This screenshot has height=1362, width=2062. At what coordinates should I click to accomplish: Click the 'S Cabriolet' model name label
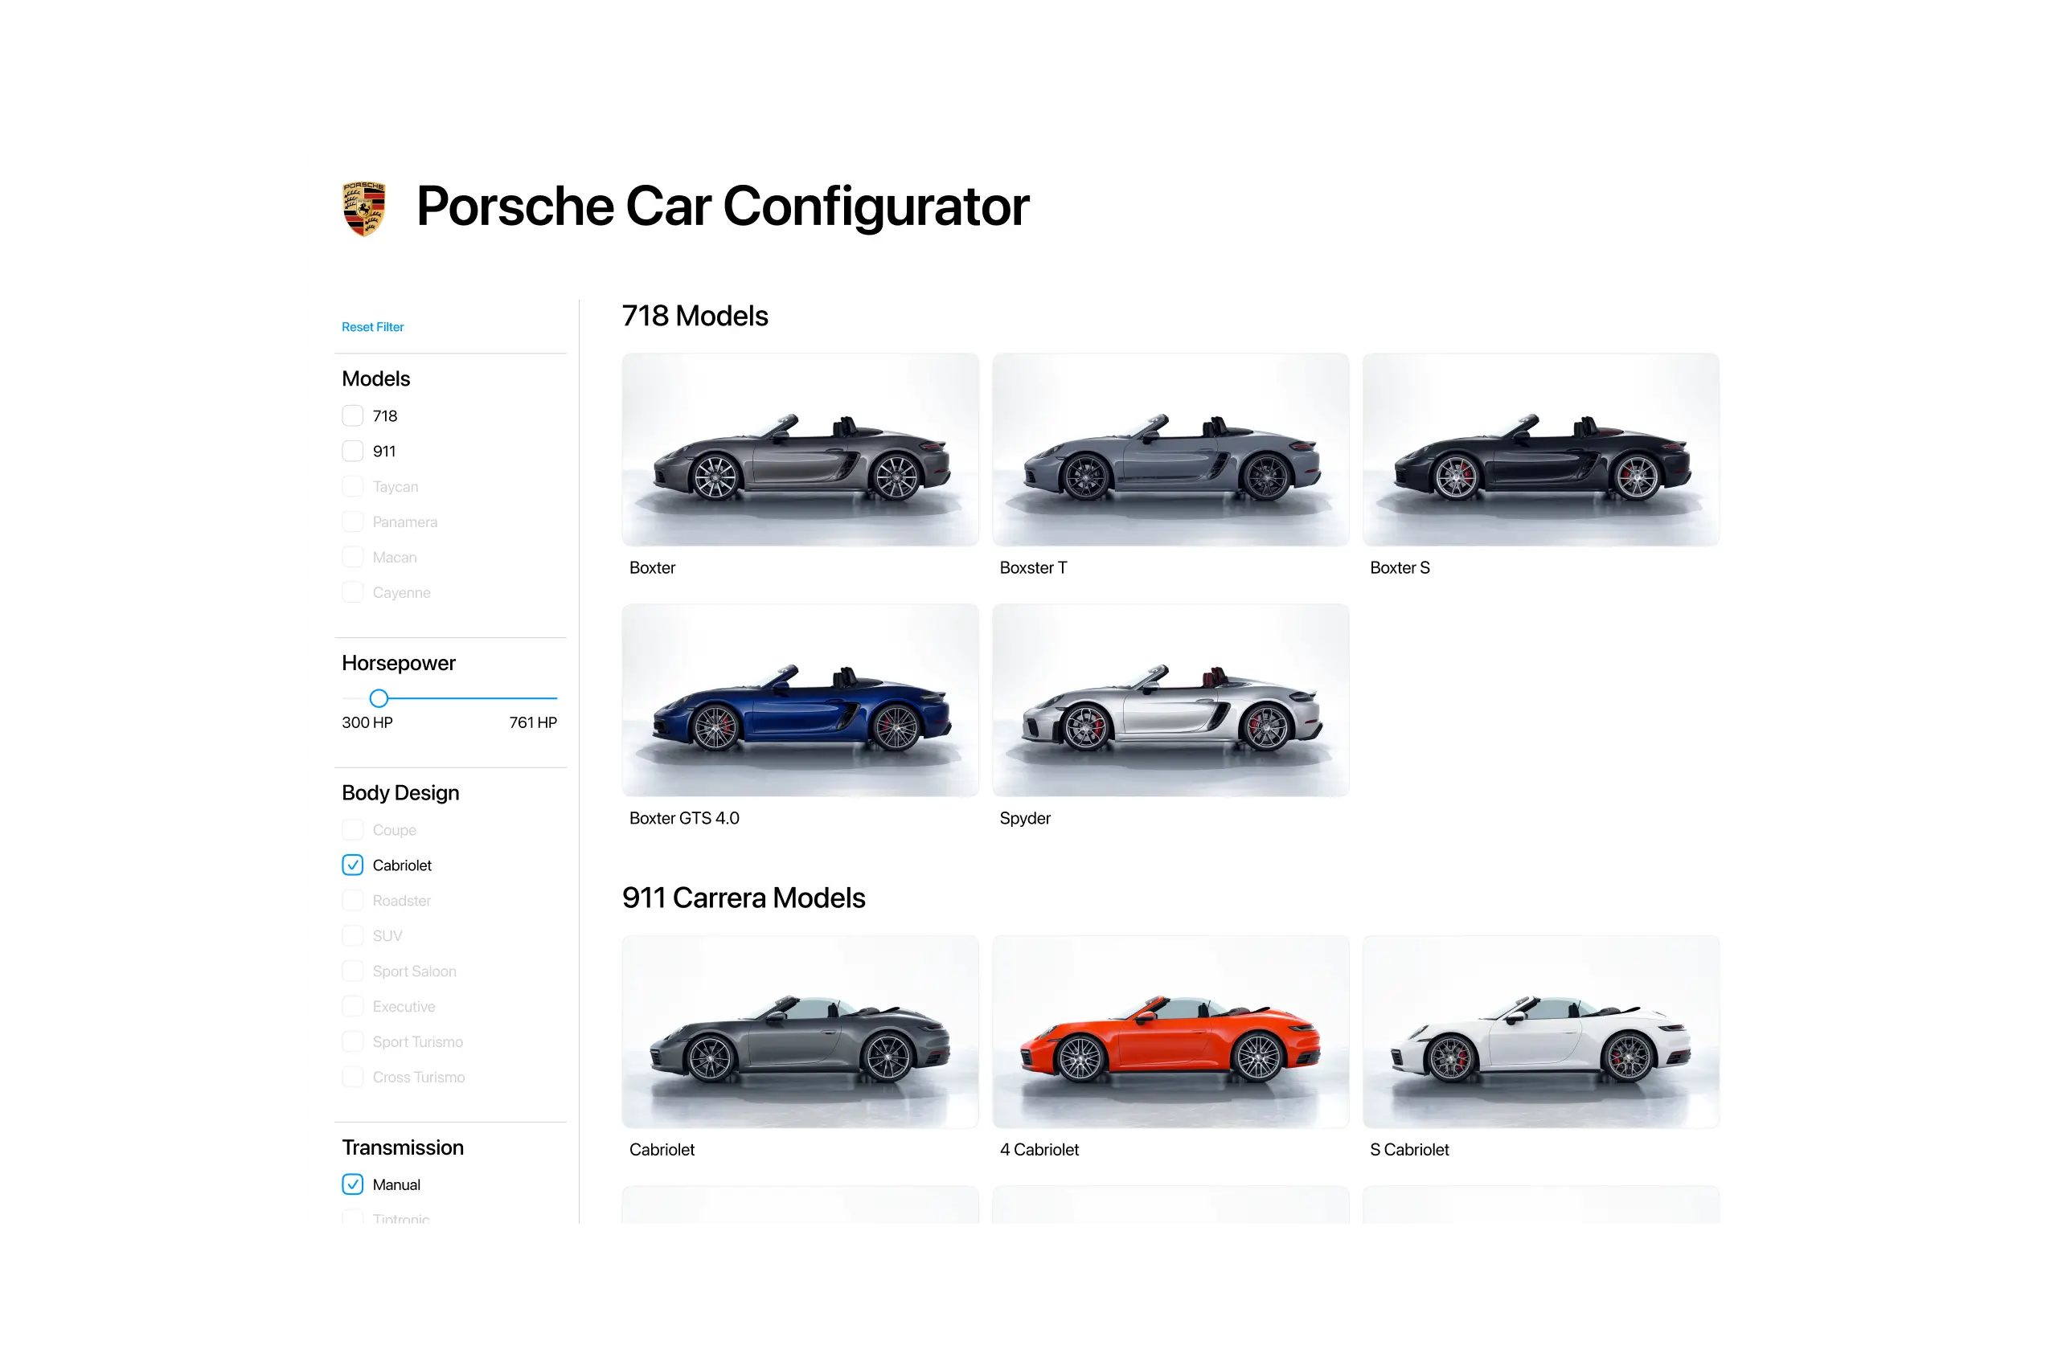[1409, 1150]
